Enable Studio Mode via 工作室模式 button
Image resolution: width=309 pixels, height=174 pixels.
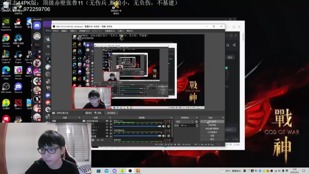point(212,132)
